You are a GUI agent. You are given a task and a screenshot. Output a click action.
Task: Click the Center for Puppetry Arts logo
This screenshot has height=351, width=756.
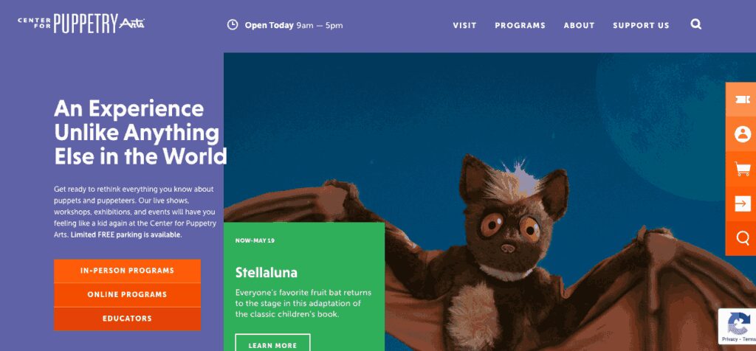tap(81, 24)
